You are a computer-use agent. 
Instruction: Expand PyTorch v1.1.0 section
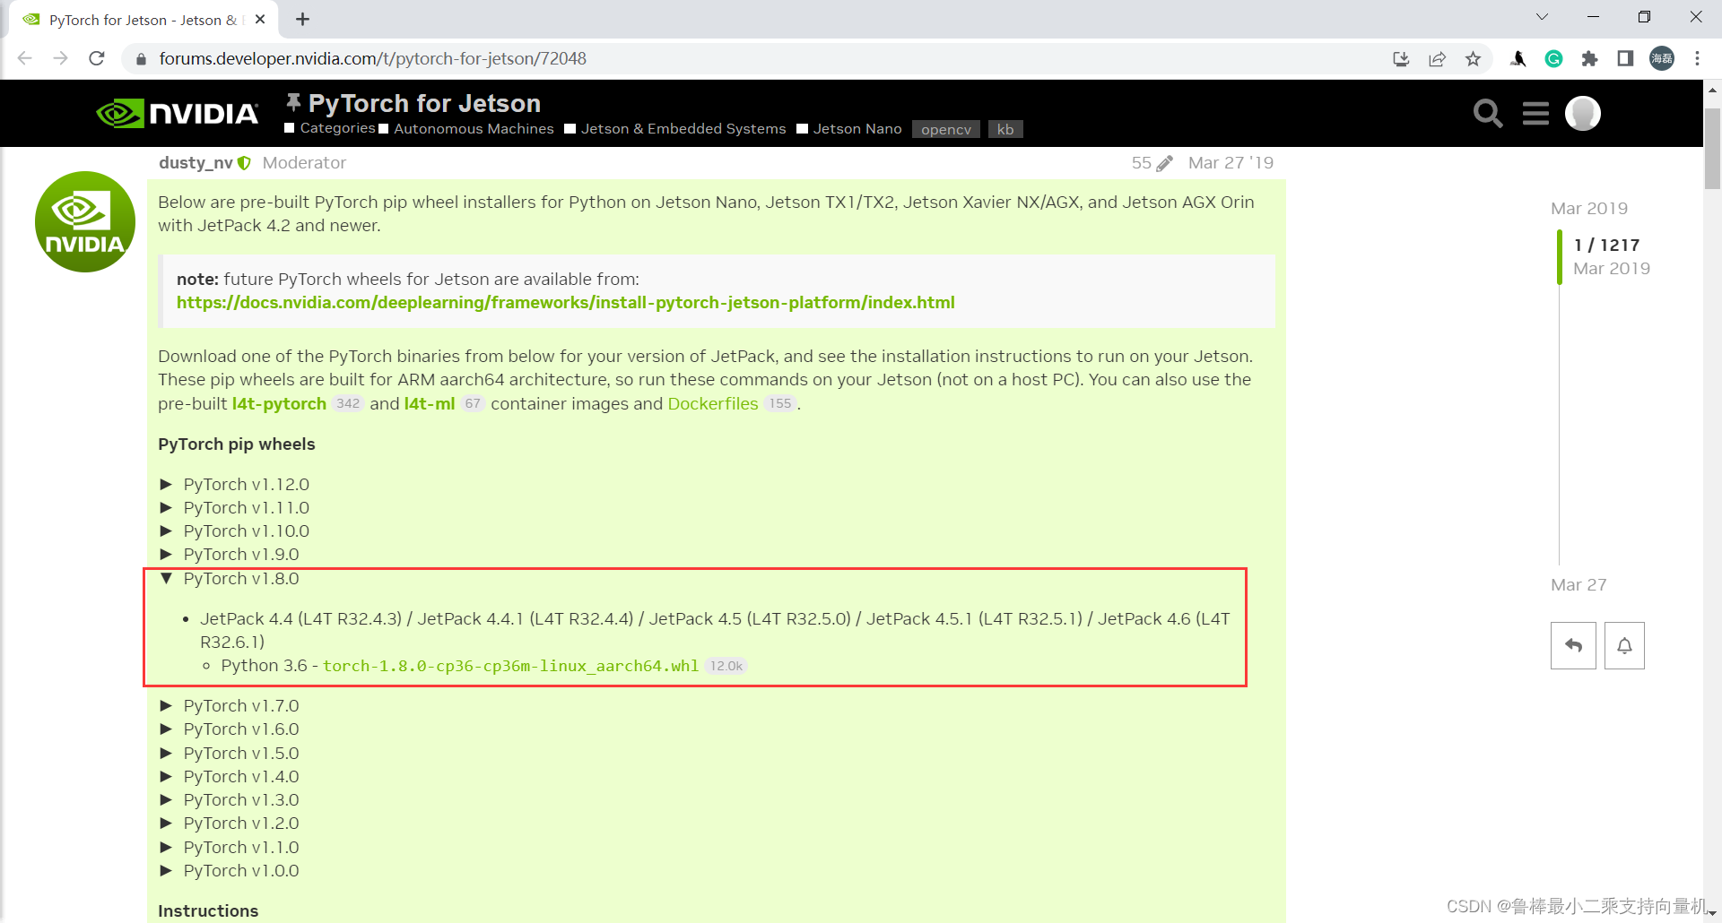pyautogui.click(x=230, y=848)
